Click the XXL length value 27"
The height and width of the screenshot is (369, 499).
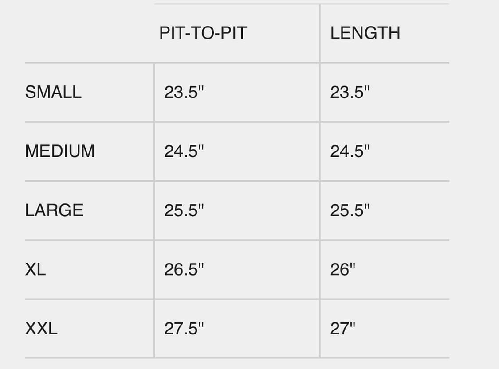coord(342,329)
